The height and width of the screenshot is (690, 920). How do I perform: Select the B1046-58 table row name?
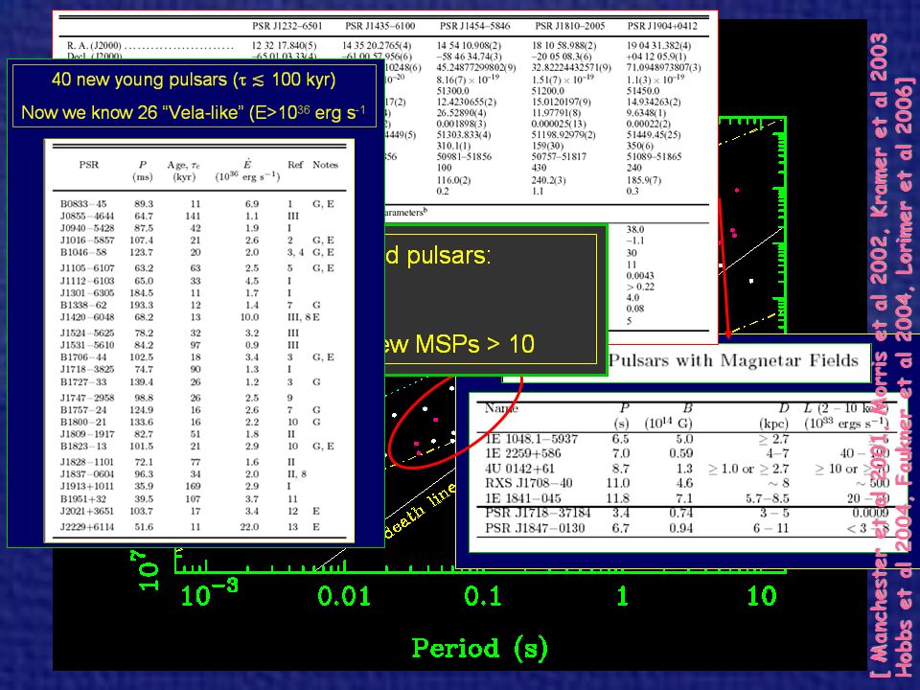[x=83, y=252]
